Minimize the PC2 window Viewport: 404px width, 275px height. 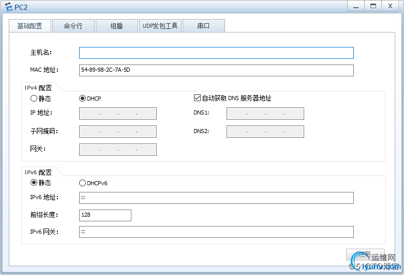(356, 6)
